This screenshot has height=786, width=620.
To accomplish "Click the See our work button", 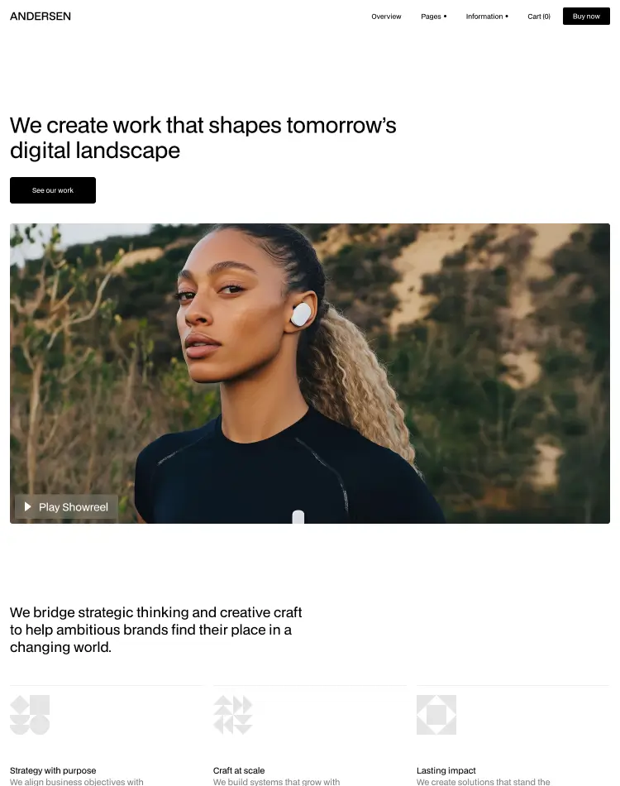I will pyautogui.click(x=53, y=190).
